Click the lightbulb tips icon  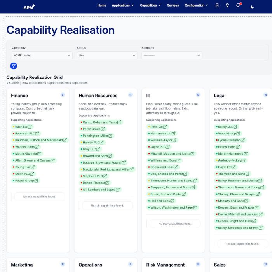point(227,5)
